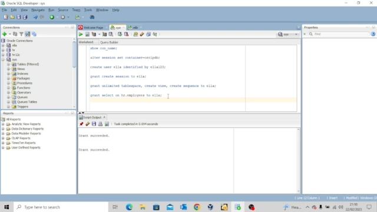Click the Autotrace icon in worksheet toolbar
This screenshot has height=212, width=377.
[105, 34]
